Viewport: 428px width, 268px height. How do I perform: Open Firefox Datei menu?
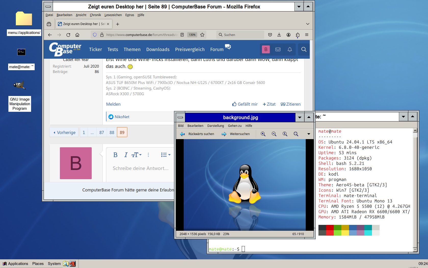click(49, 15)
